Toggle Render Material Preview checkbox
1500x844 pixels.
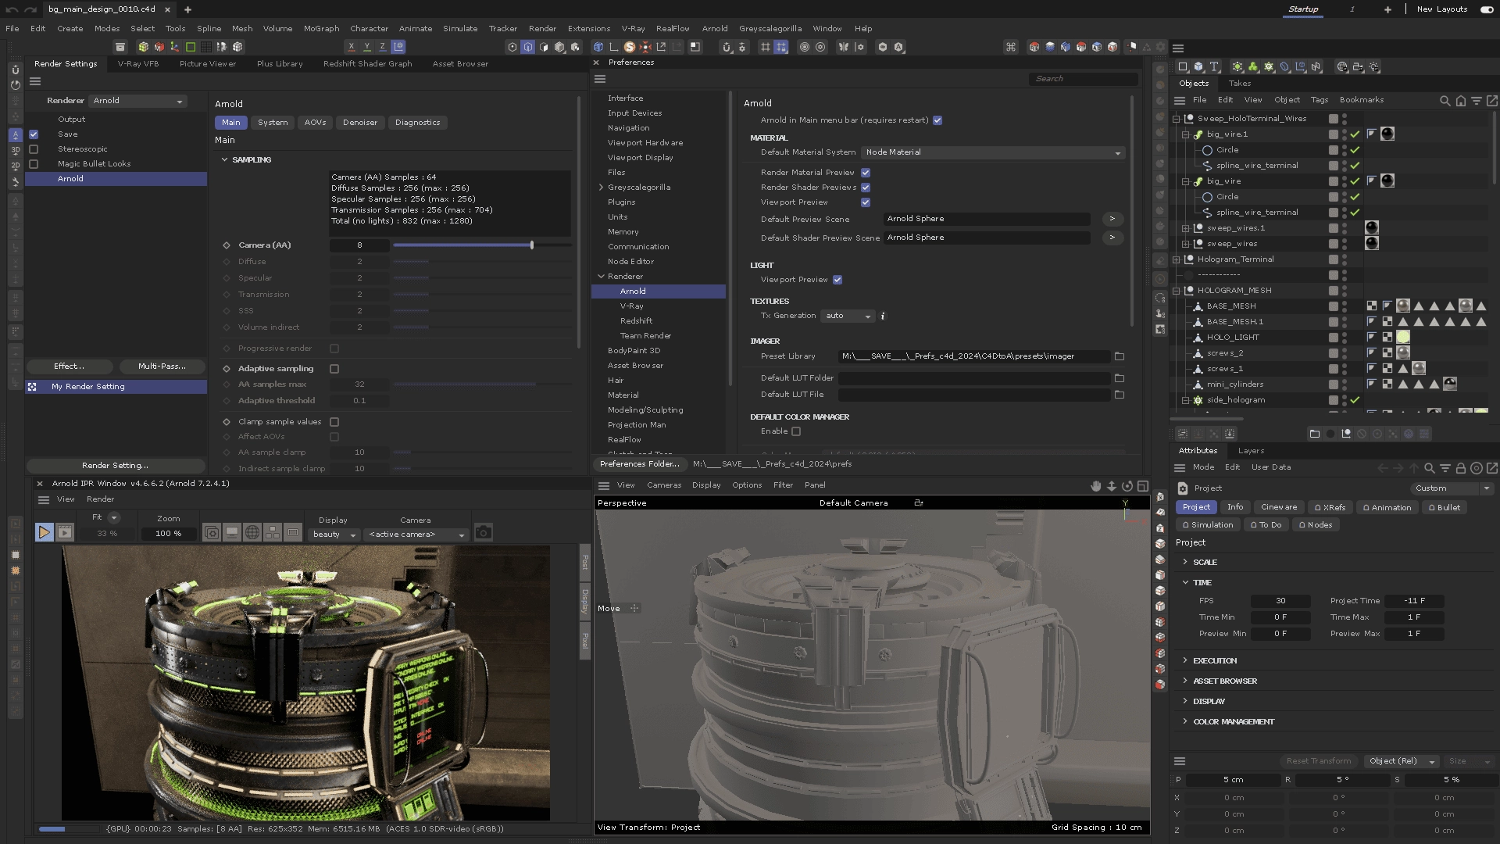866,173
